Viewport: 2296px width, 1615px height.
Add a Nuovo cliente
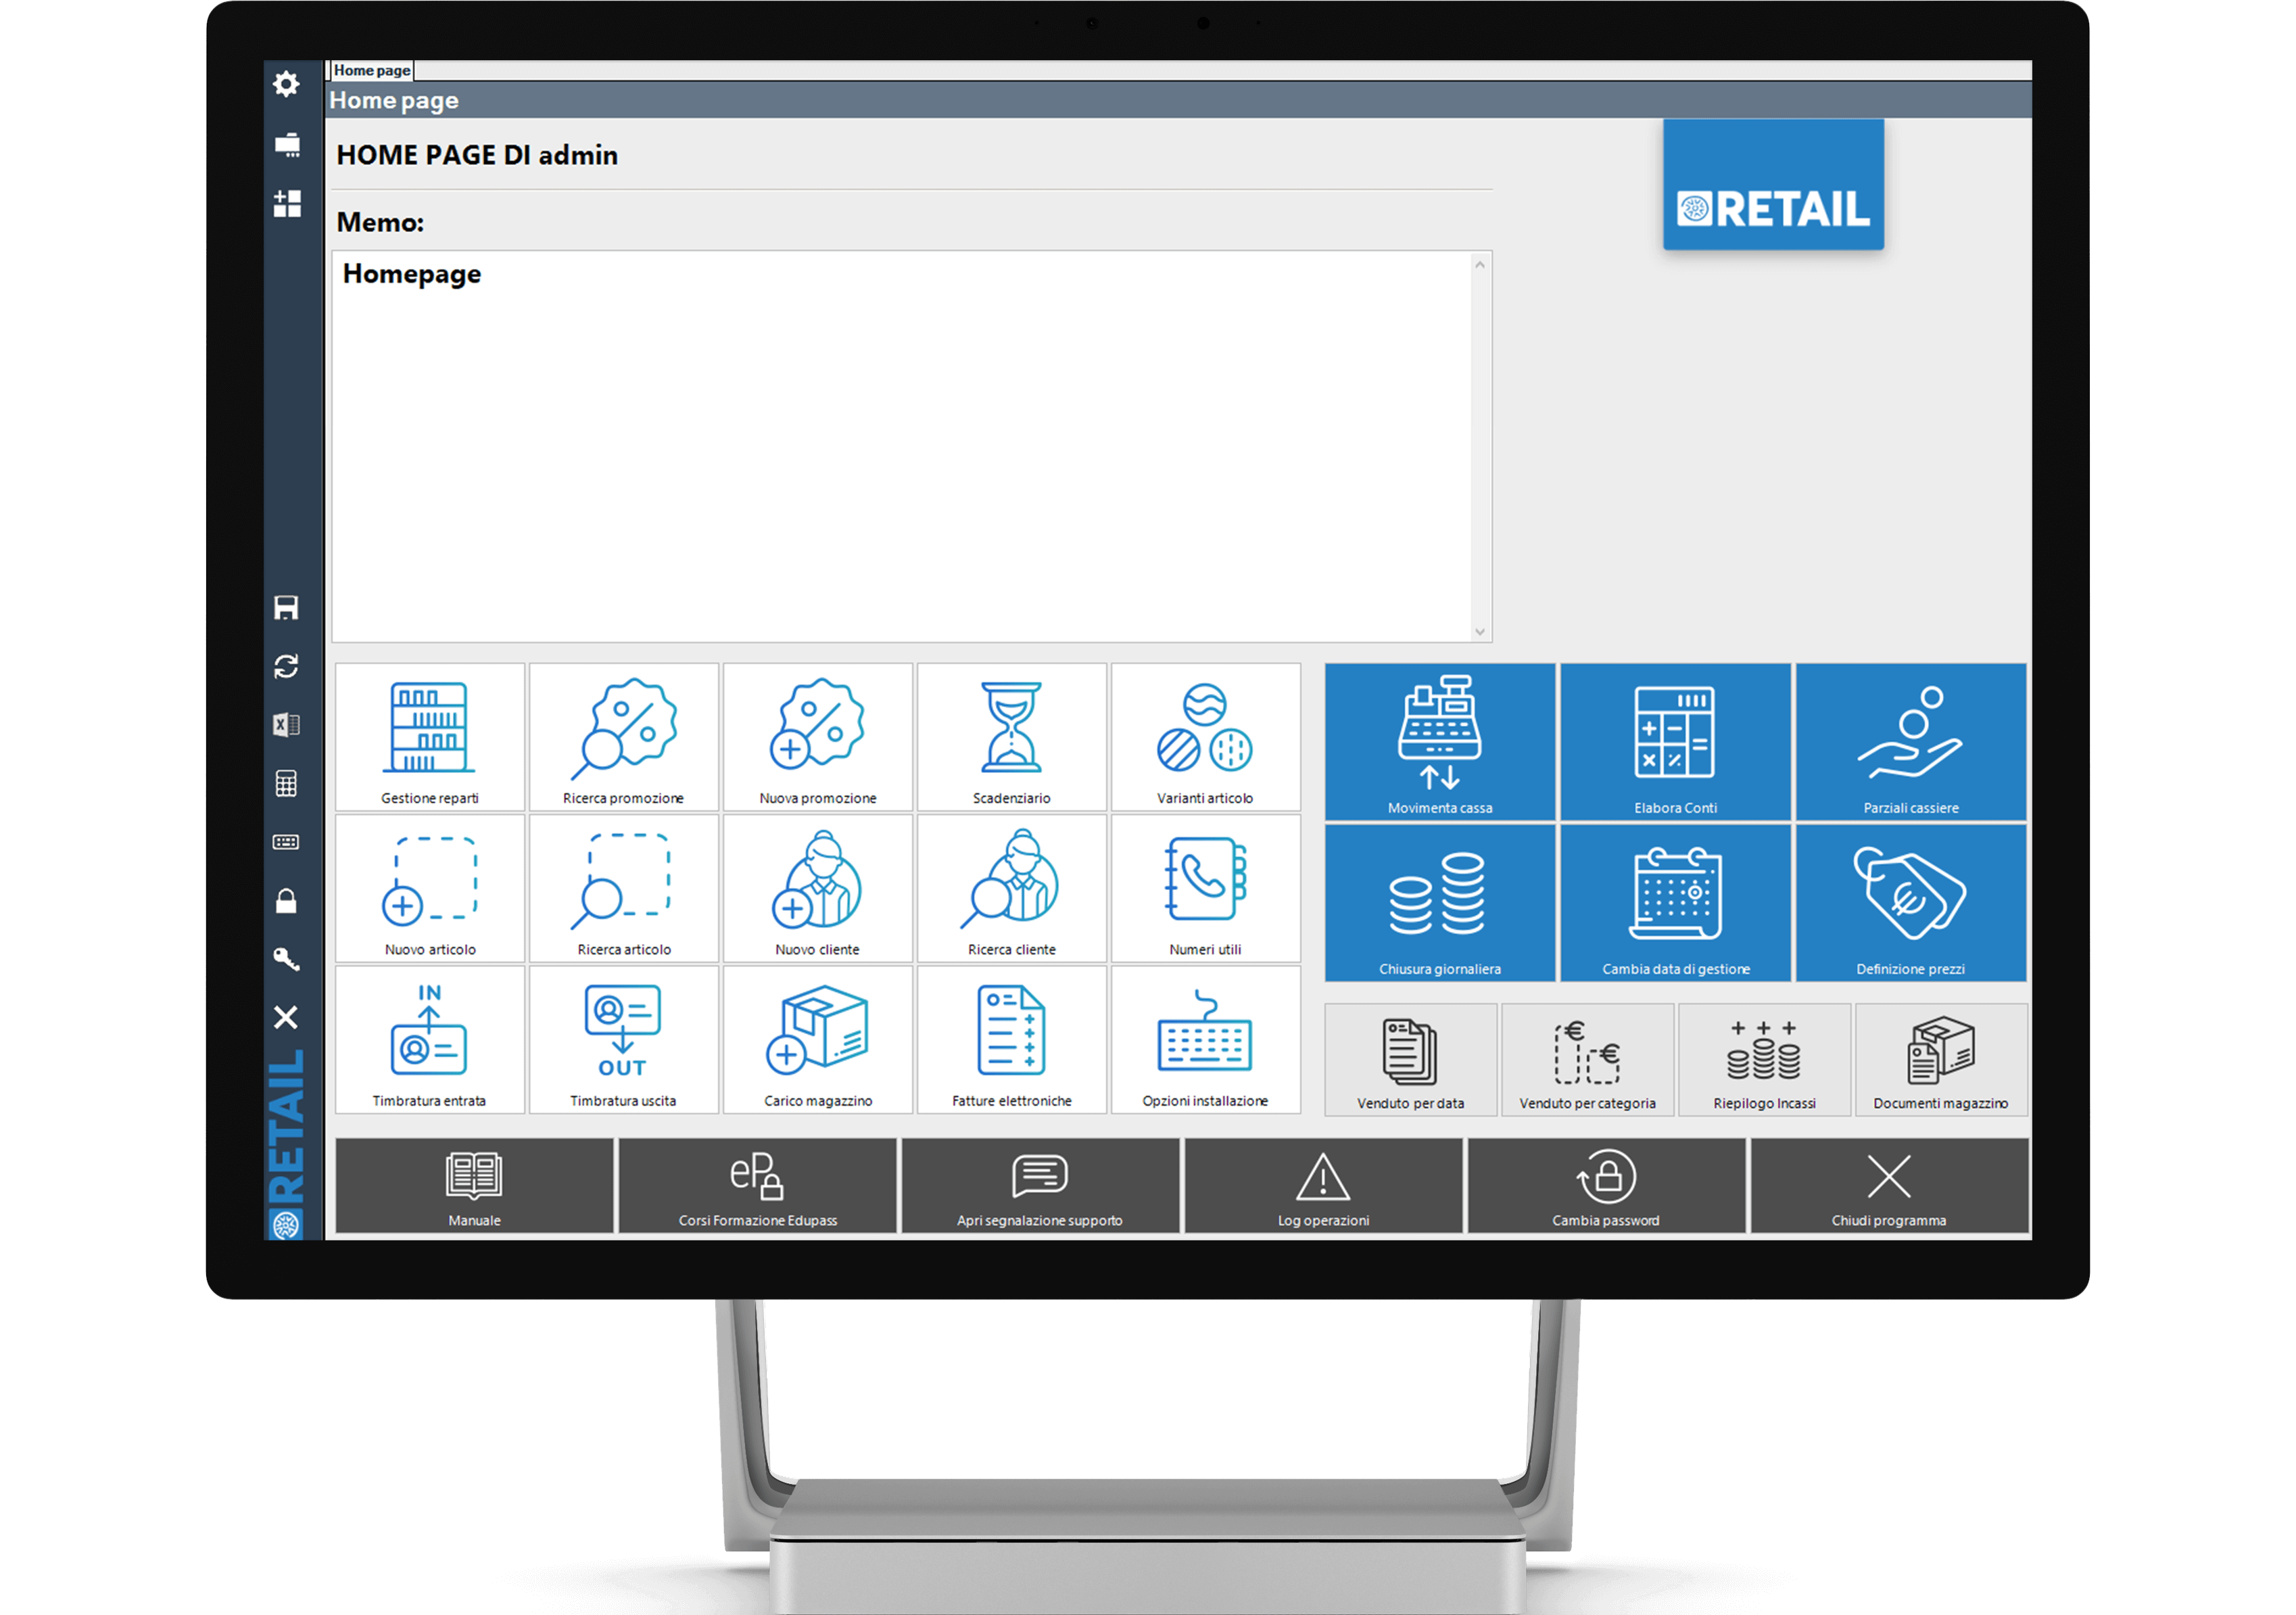pos(817,888)
